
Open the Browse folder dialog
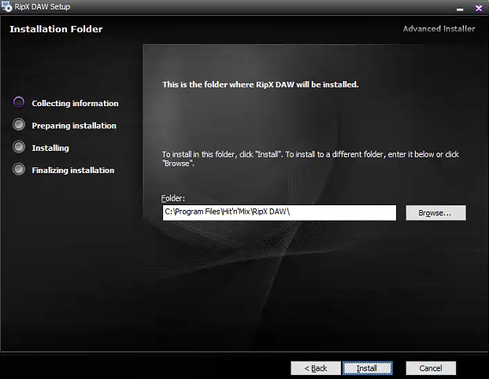[x=435, y=213]
